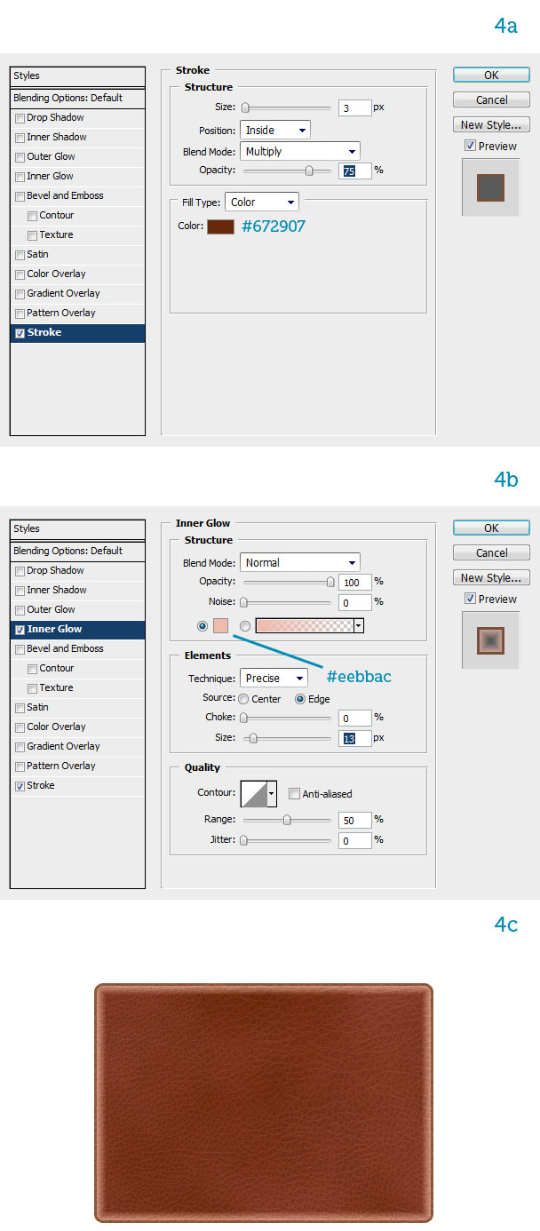Click the Jitter value input field
The image size is (540, 1231).
tap(354, 840)
